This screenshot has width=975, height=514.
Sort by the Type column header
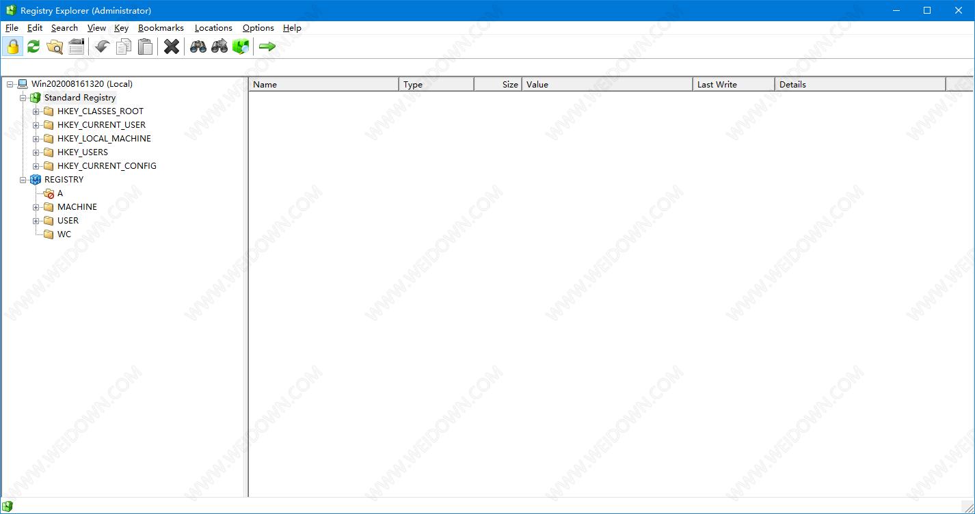coord(436,84)
